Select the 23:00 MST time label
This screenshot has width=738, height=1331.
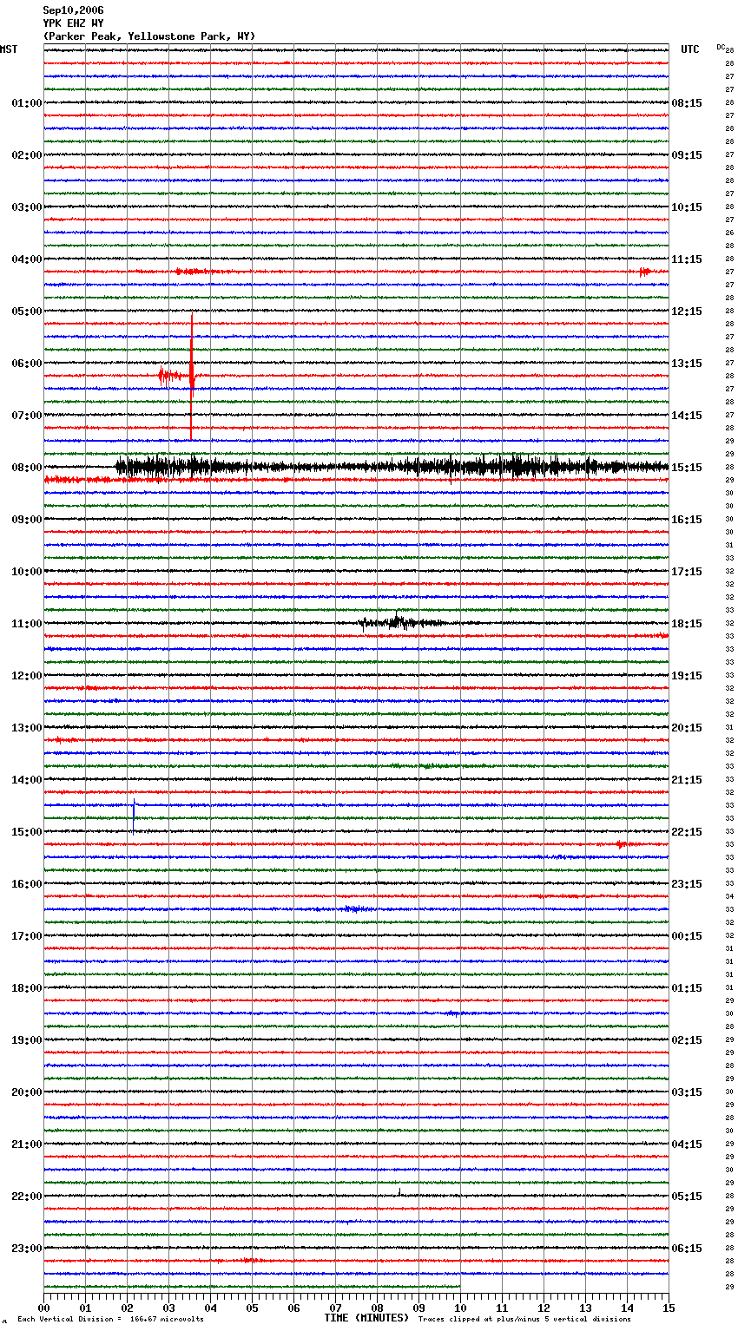click(x=26, y=1249)
